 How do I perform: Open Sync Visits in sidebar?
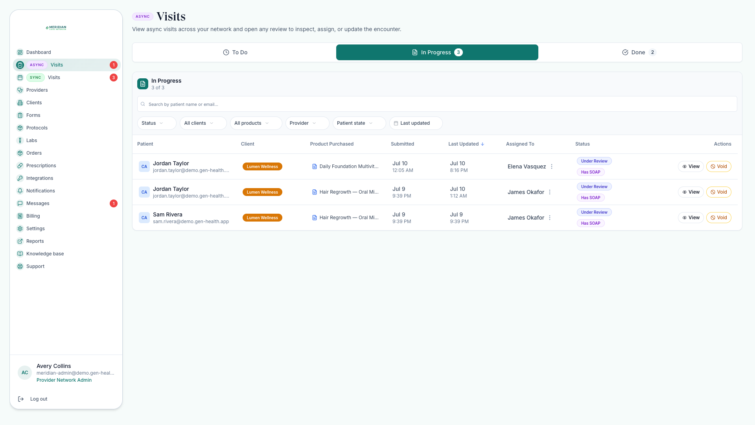click(x=66, y=78)
